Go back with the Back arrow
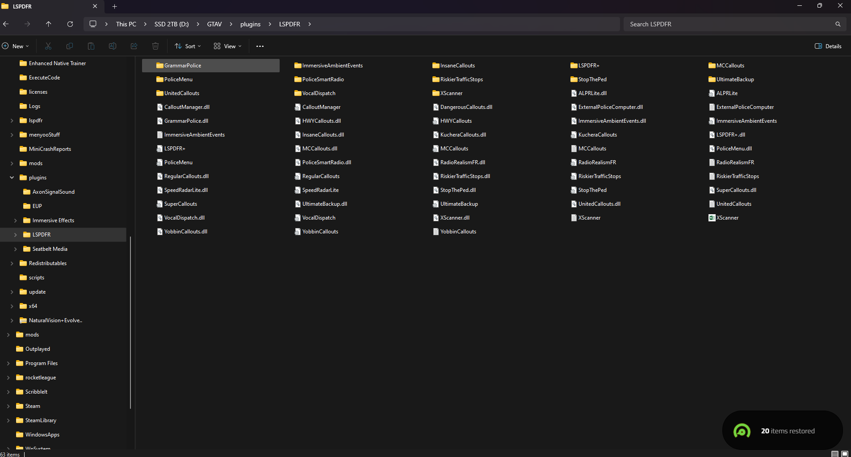The image size is (851, 457). [6, 24]
